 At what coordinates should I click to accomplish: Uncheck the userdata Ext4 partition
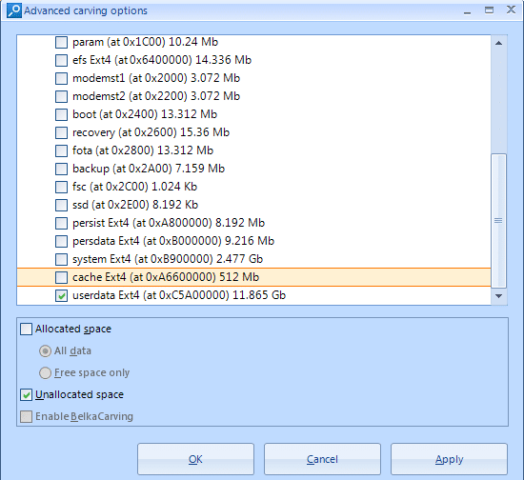tap(61, 295)
